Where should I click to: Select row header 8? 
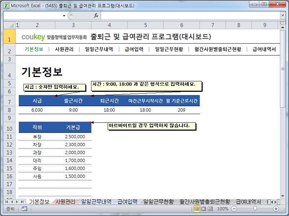pos(9,110)
